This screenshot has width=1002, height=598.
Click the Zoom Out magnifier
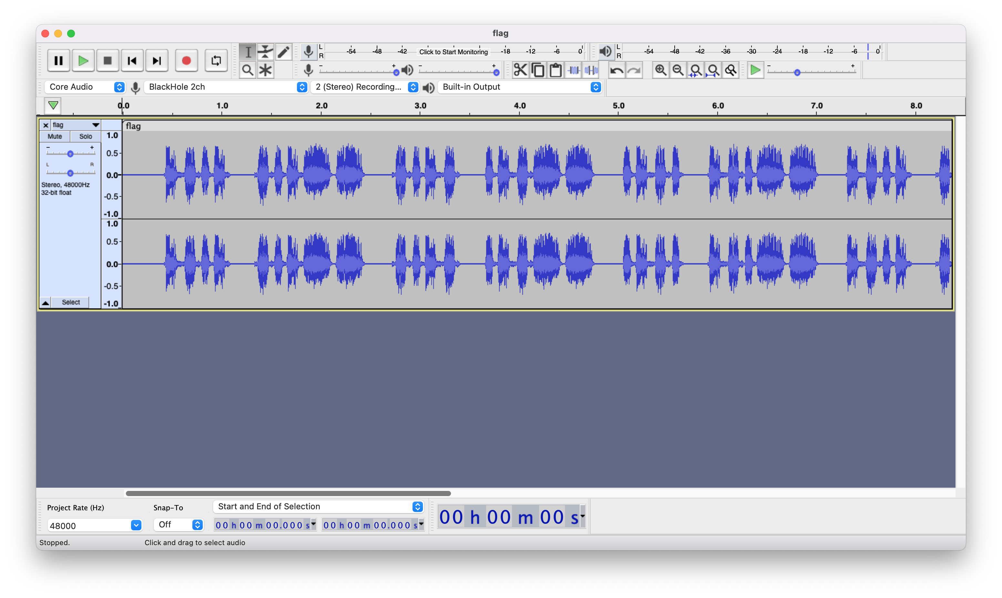(x=678, y=70)
